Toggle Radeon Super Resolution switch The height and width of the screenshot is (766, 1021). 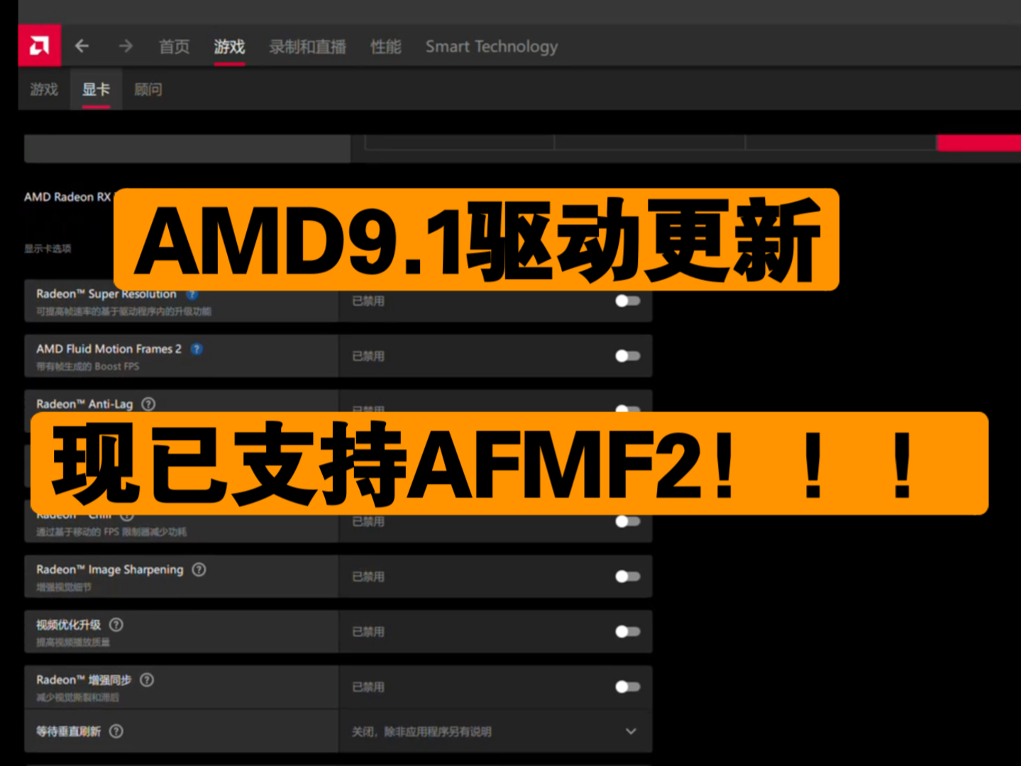coord(628,301)
